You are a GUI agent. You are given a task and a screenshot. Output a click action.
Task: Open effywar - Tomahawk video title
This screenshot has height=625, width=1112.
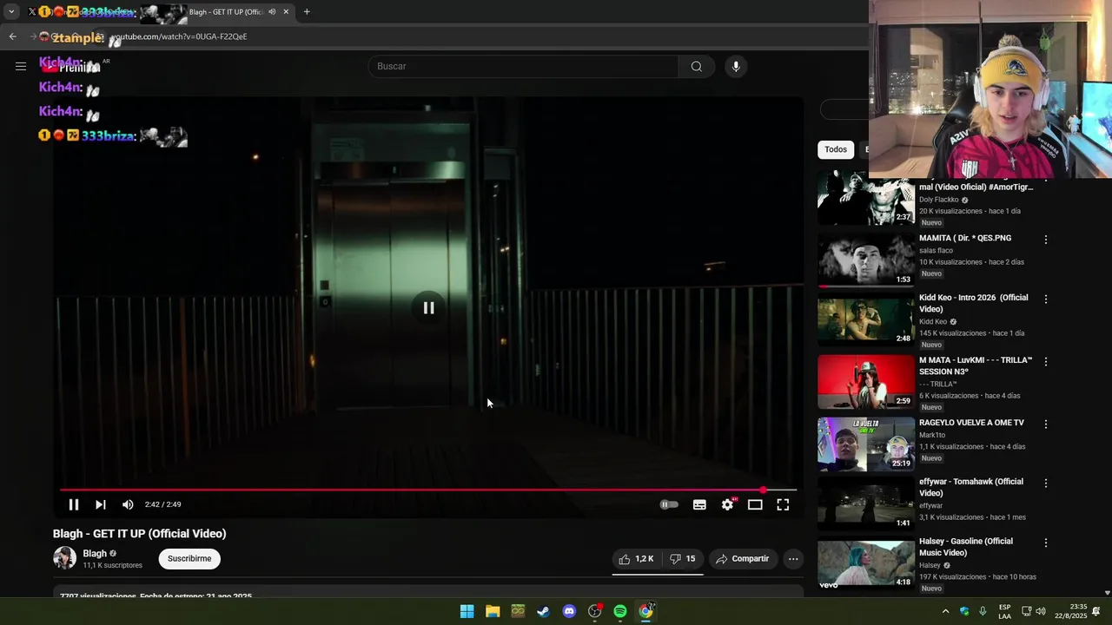[971, 487]
